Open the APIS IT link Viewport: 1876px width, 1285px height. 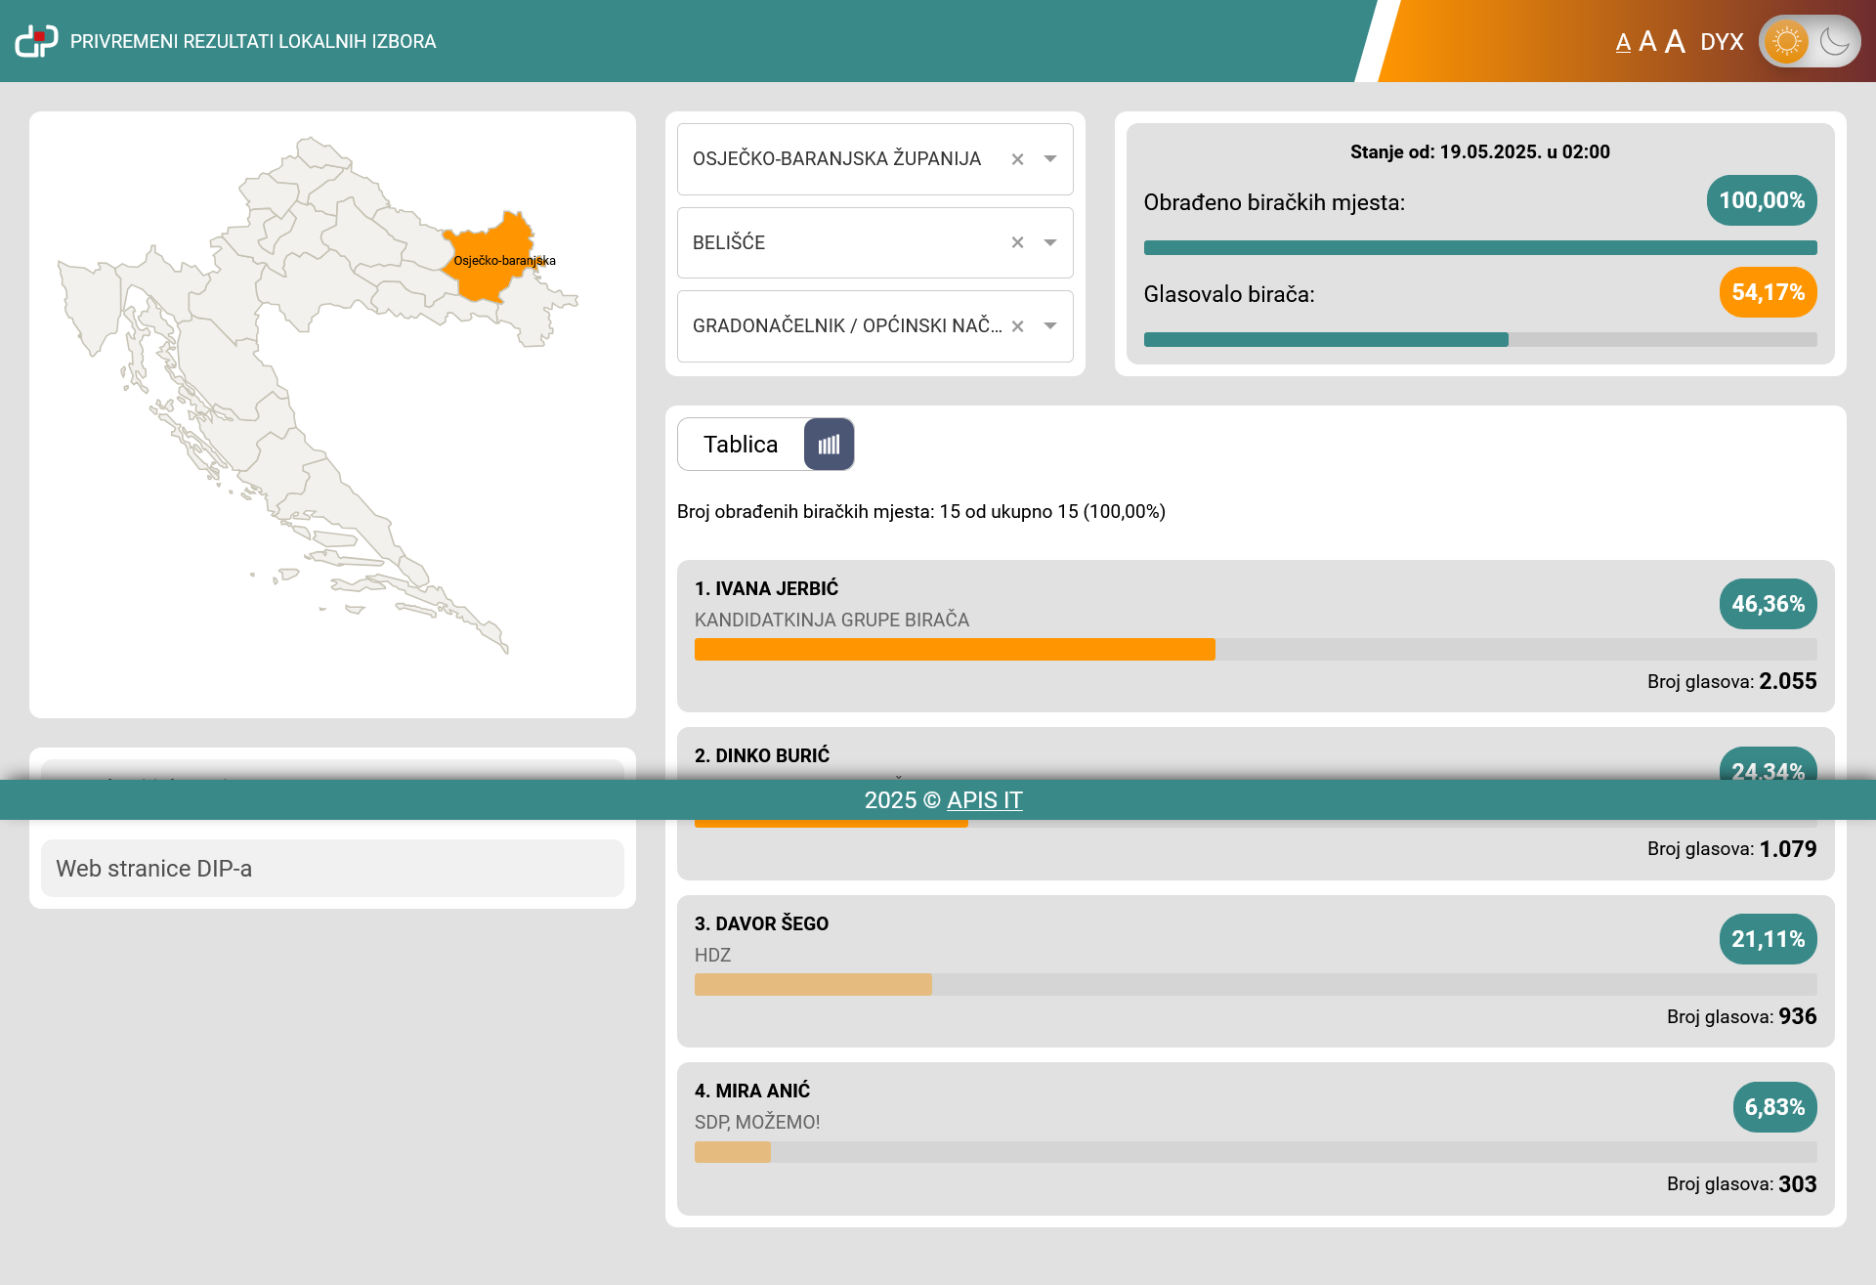(984, 800)
